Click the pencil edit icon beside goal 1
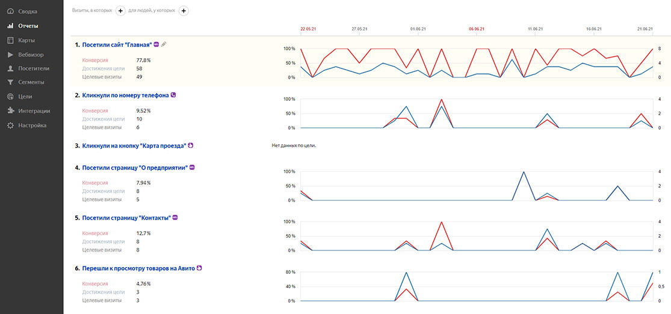Viewport: 671px width, 314px height. point(164,44)
